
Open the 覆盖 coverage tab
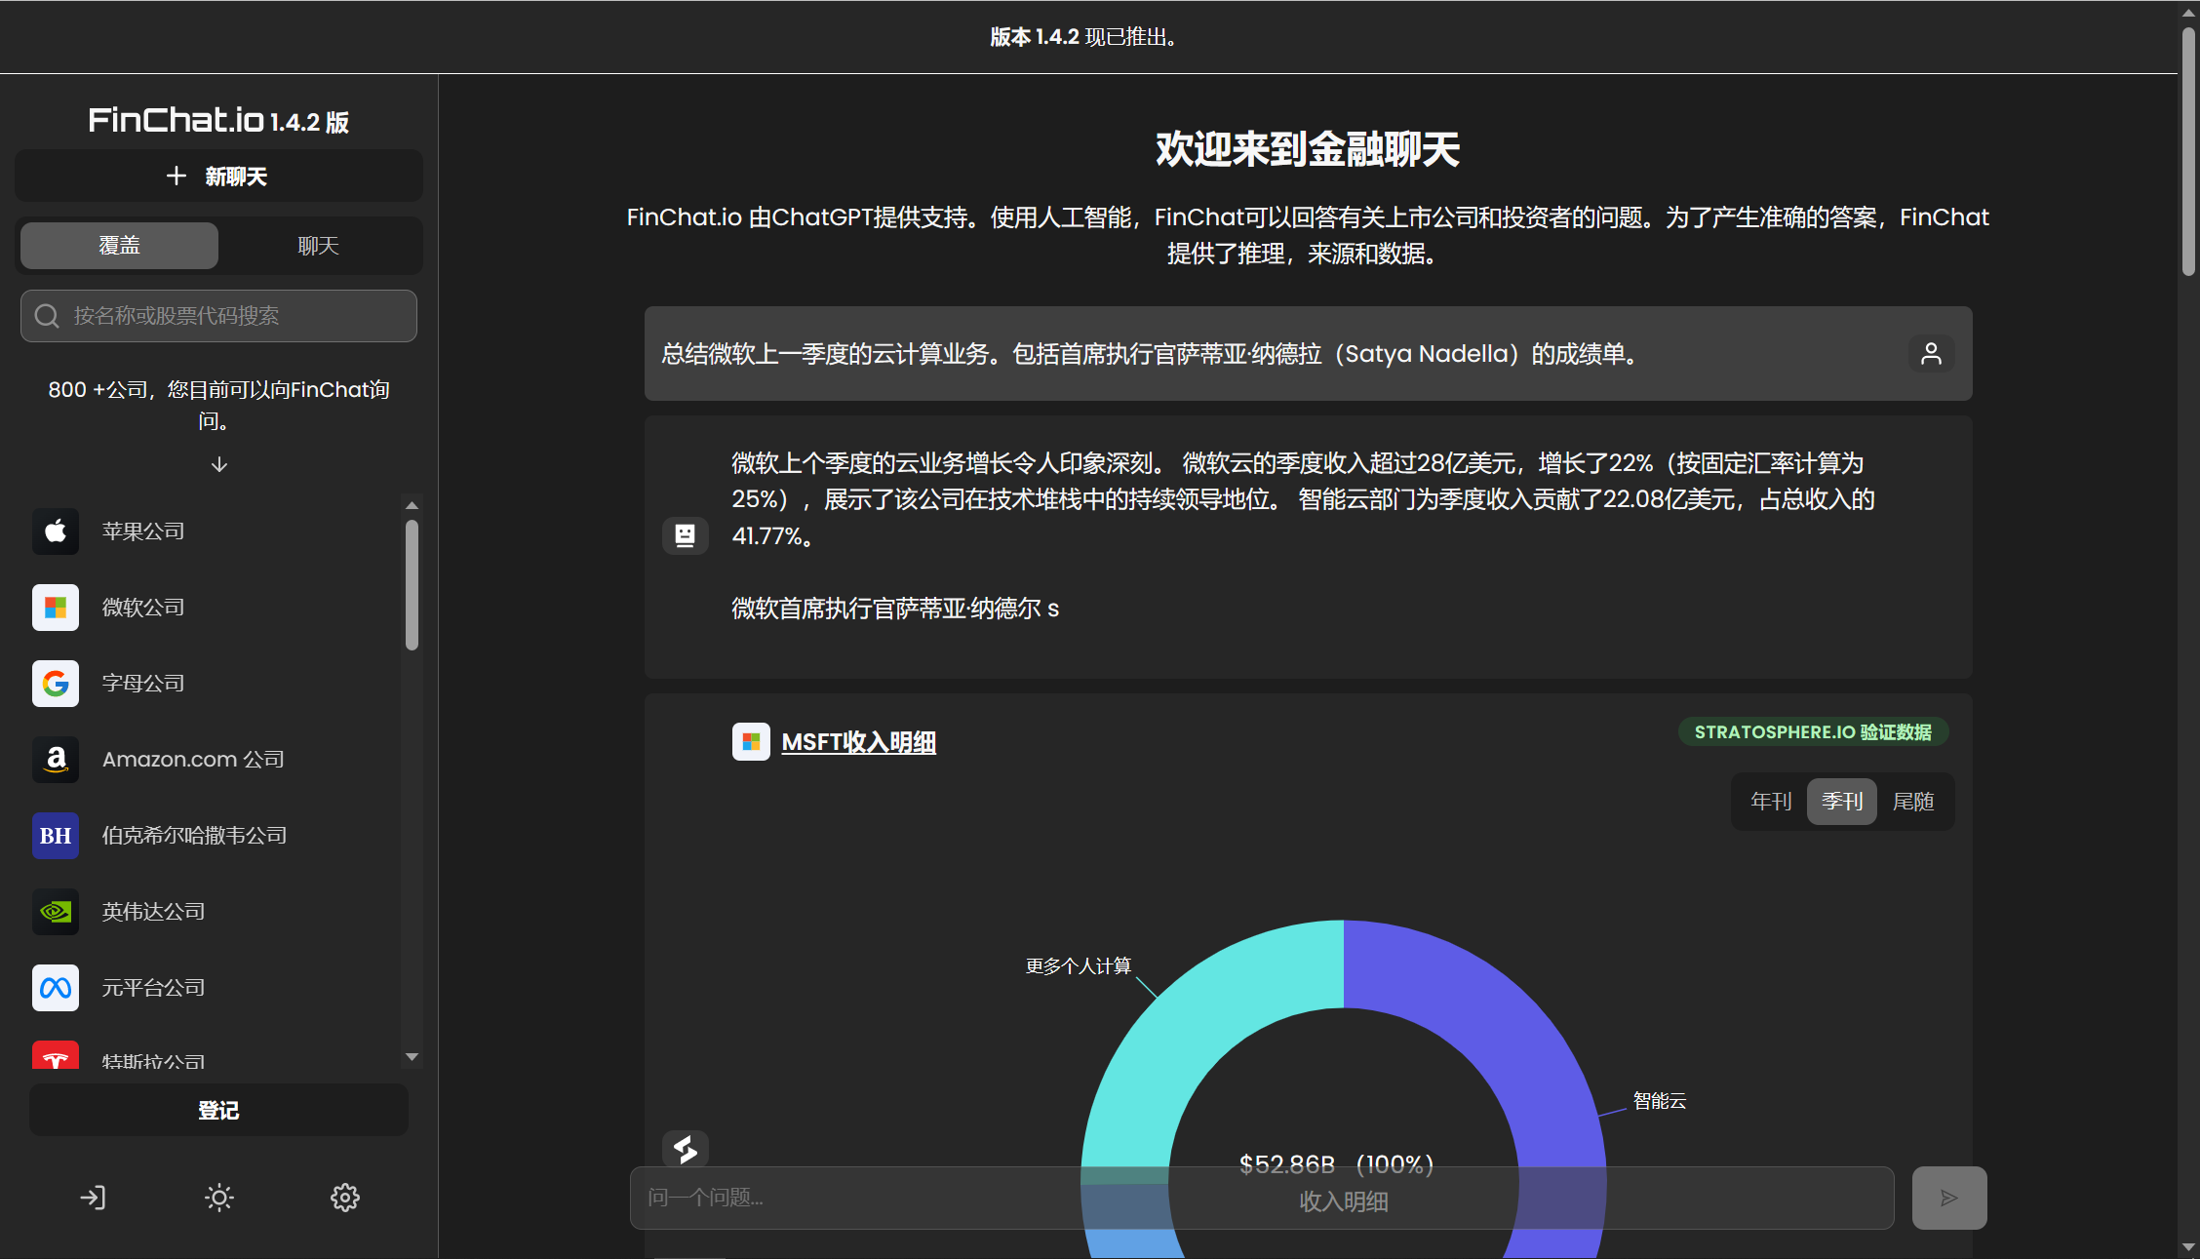click(x=119, y=246)
